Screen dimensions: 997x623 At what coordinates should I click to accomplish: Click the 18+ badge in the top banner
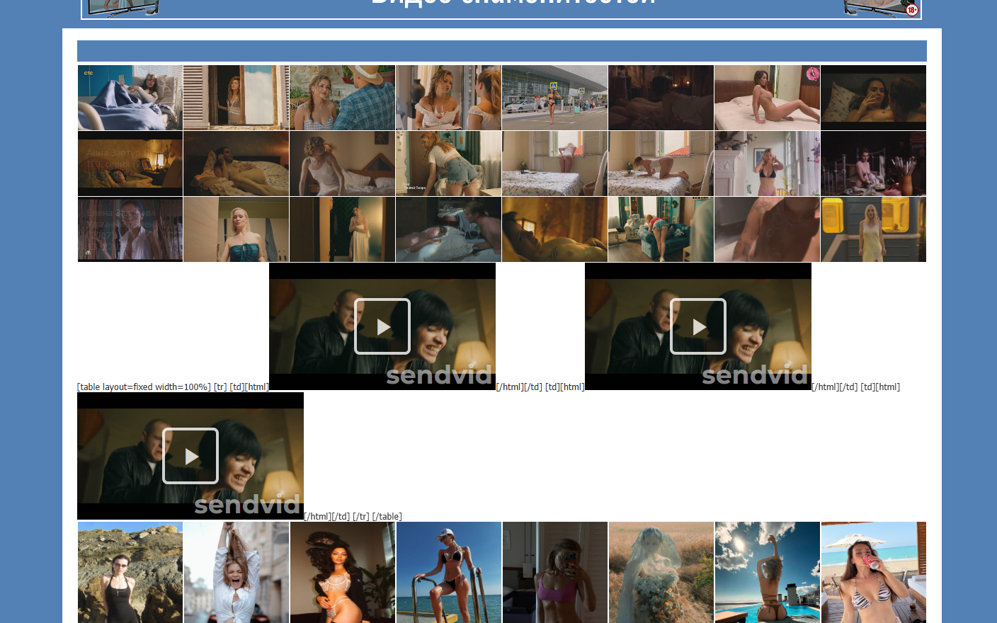pyautogui.click(x=911, y=10)
